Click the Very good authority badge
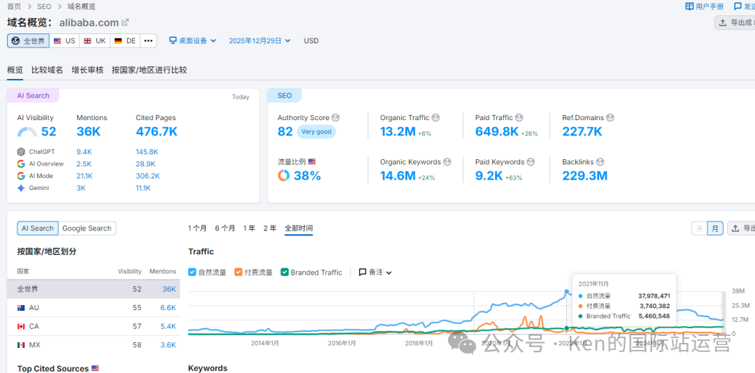 coord(317,131)
